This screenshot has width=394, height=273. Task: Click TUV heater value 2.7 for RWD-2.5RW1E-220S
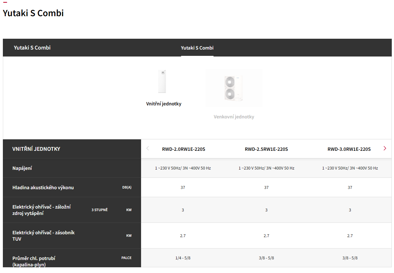coord(266,236)
